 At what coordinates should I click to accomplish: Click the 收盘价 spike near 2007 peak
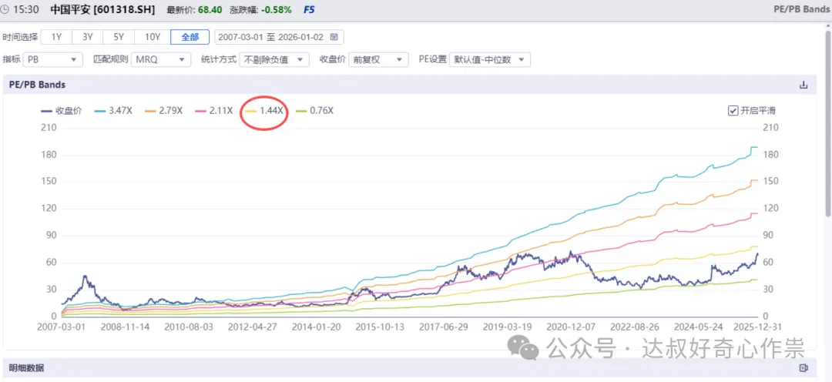pos(85,277)
